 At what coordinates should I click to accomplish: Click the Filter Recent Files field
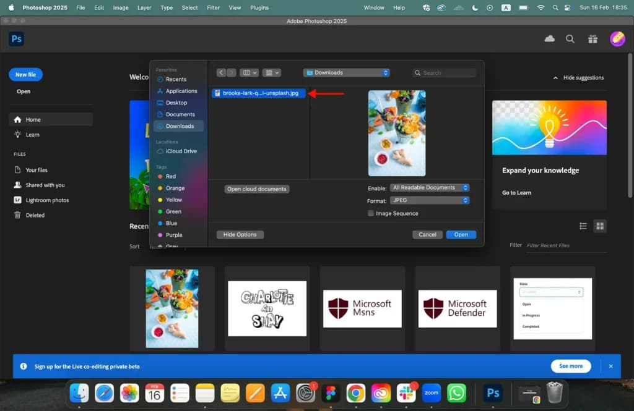[x=566, y=245]
